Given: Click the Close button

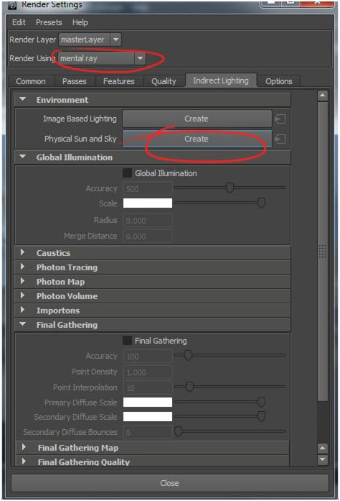Looking at the screenshot, I should [x=170, y=483].
